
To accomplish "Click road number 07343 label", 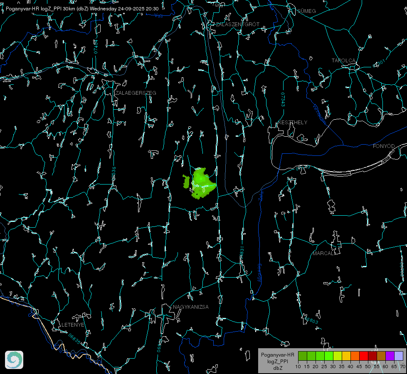I will pos(283,100).
